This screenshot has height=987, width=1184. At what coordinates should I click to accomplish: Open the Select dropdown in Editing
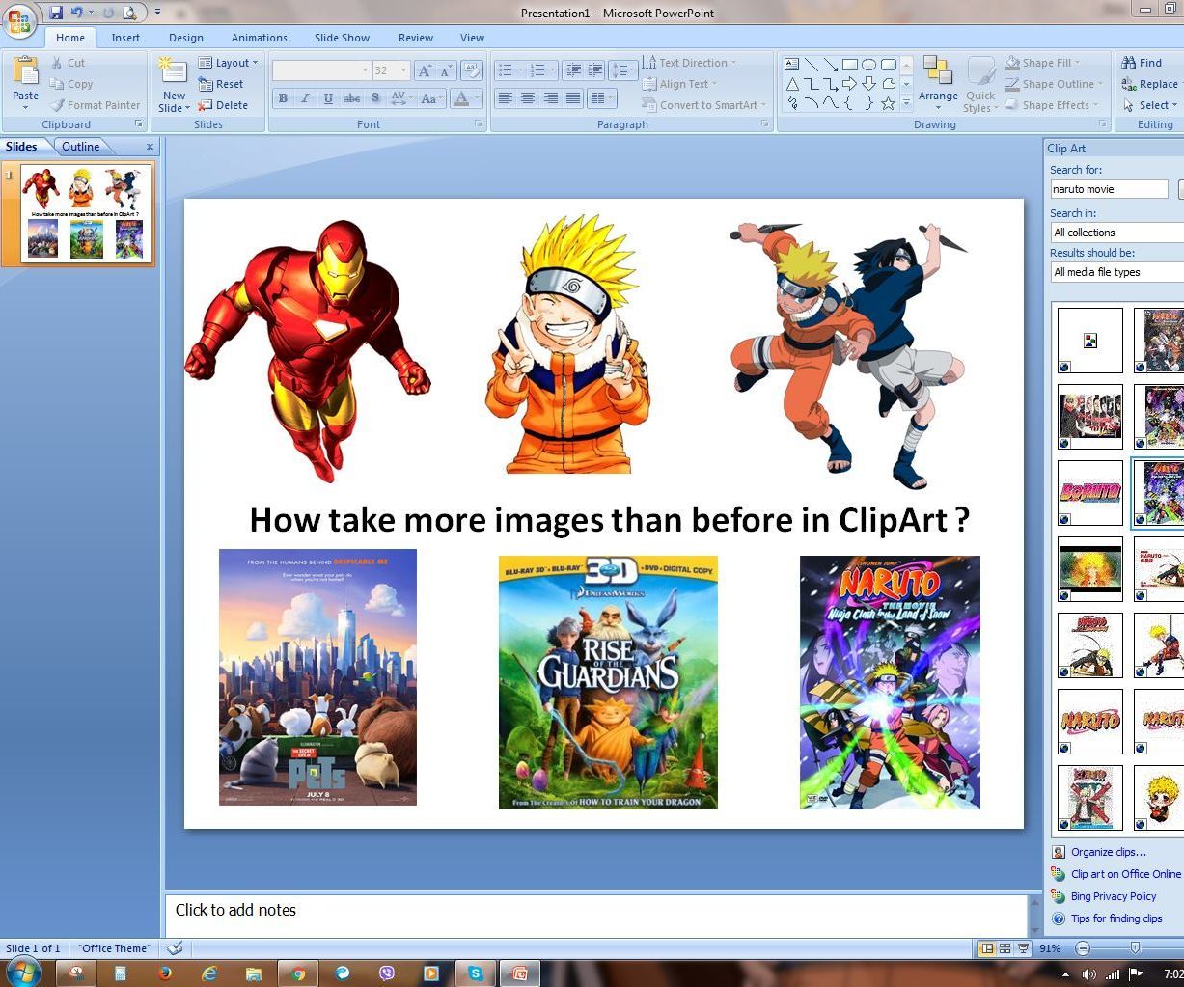tap(1148, 105)
